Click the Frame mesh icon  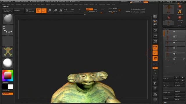[155, 78]
